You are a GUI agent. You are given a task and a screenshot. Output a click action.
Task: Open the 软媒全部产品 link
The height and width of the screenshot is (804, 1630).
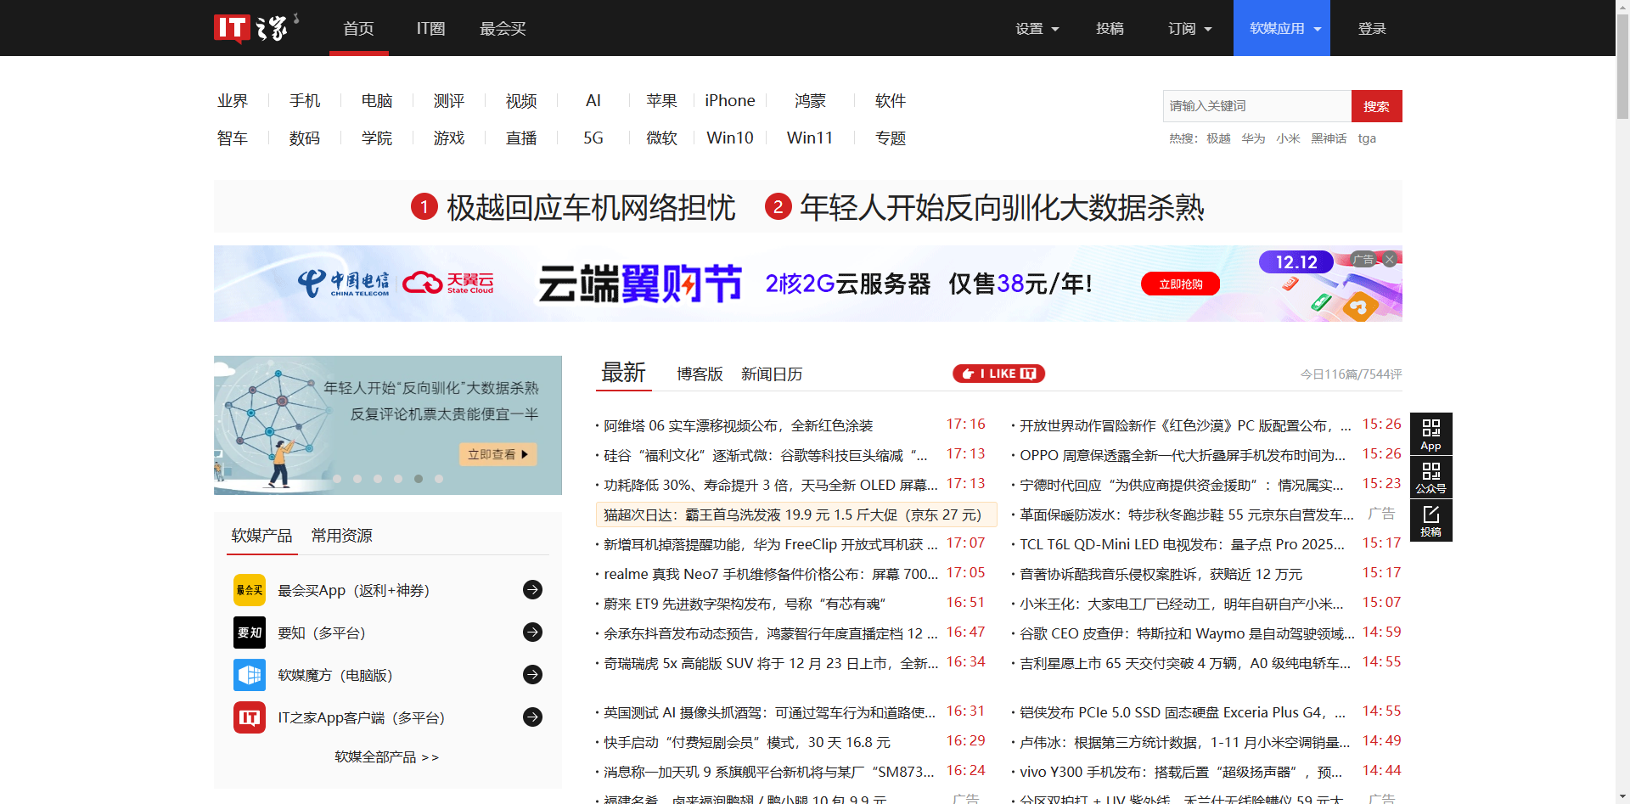coord(386,756)
